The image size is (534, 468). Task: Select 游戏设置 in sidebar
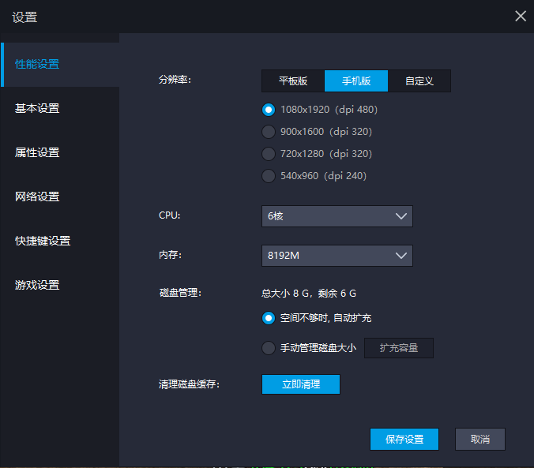37,285
